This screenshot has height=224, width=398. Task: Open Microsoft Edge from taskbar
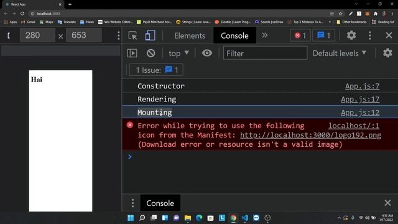(199, 218)
